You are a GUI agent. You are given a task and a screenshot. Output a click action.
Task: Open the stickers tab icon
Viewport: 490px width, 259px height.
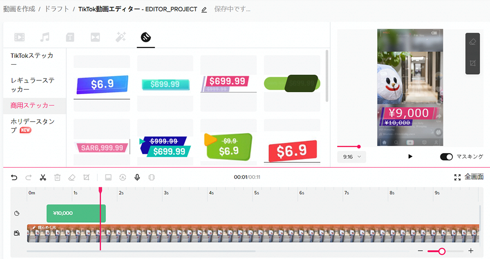(146, 37)
